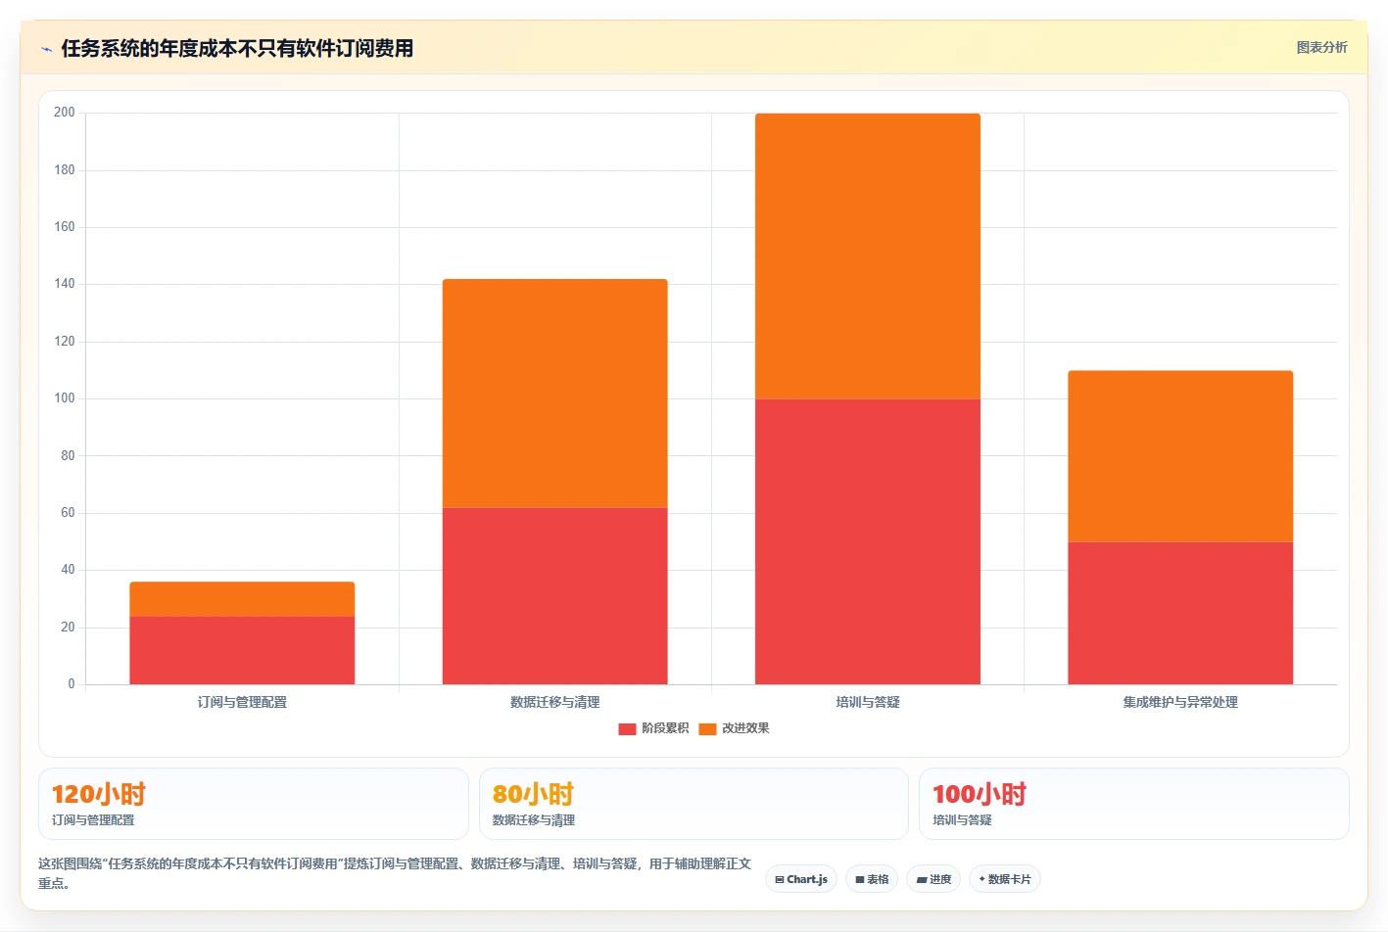Toggle the 改进效果 legend series
The width and height of the screenshot is (1388, 932).
[734, 728]
